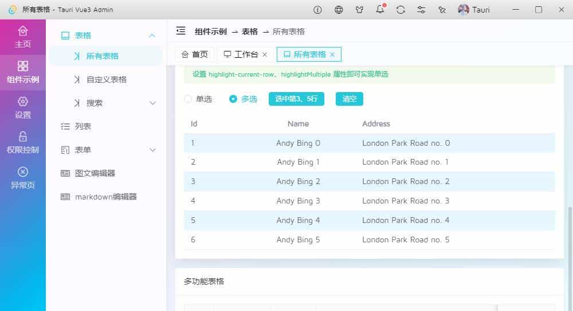Click the 清空 button
Screen dimensions: 573x311
point(350,99)
